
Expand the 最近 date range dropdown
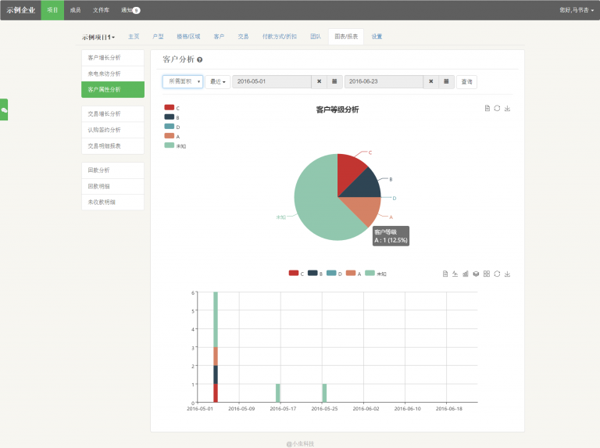point(217,81)
